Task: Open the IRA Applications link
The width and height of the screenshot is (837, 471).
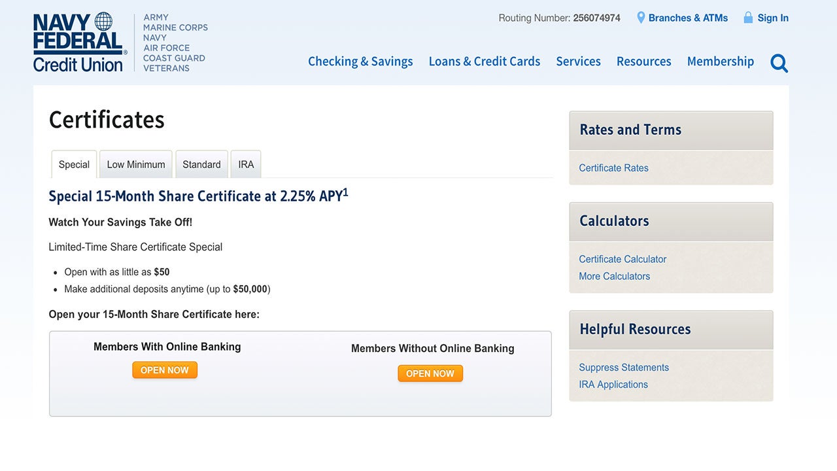Action: 613,385
